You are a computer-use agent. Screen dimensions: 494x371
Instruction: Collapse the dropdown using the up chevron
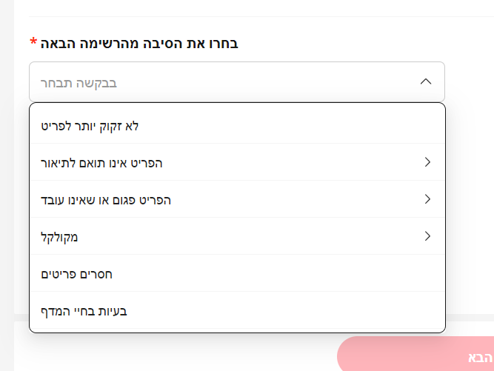425,81
